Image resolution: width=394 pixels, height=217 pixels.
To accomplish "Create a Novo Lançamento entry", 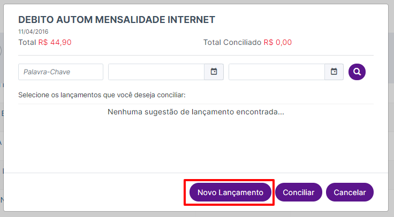I will click(x=230, y=192).
